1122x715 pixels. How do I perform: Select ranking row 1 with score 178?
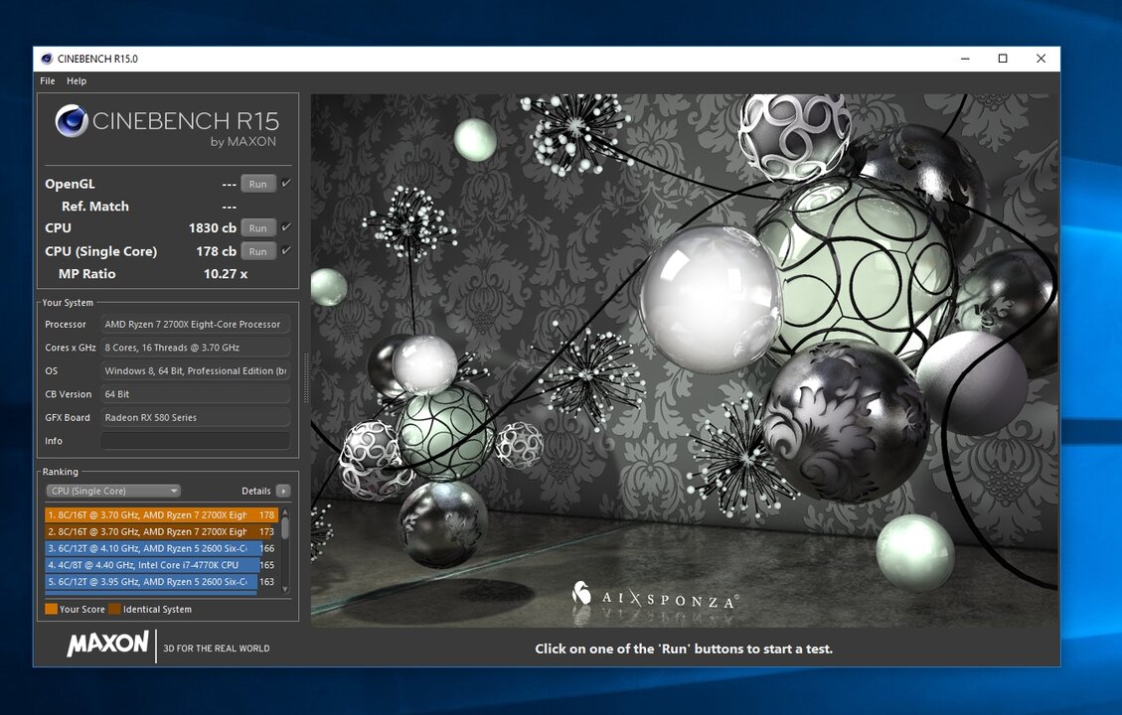click(x=162, y=514)
